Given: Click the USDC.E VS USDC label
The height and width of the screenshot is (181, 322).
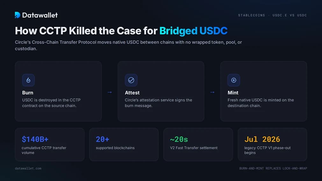Looking at the screenshot, I should coord(290,15).
